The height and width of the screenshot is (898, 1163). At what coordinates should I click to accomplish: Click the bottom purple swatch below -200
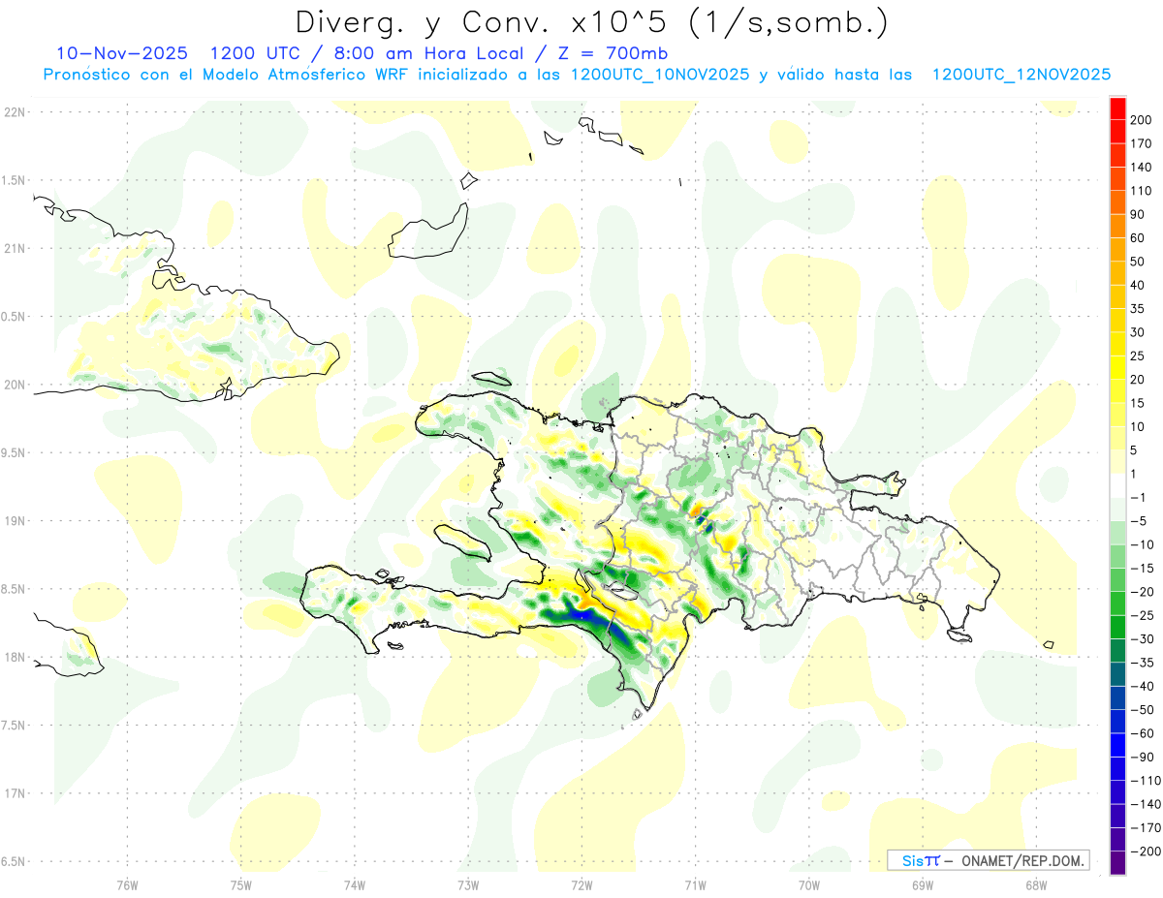[1118, 863]
